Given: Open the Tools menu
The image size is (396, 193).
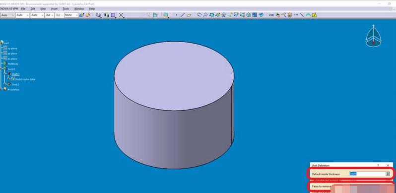Looking at the screenshot, I should tap(66, 8).
